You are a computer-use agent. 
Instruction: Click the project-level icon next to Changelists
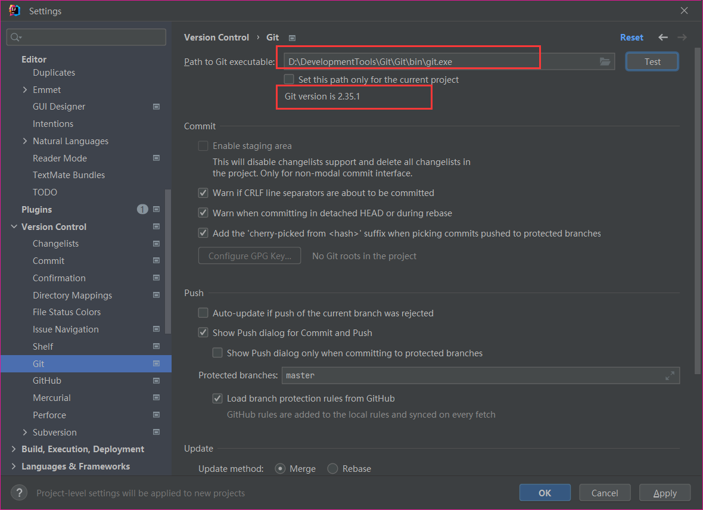(156, 244)
